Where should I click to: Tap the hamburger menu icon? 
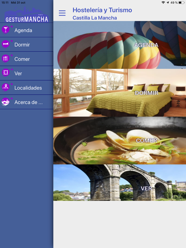point(62,13)
